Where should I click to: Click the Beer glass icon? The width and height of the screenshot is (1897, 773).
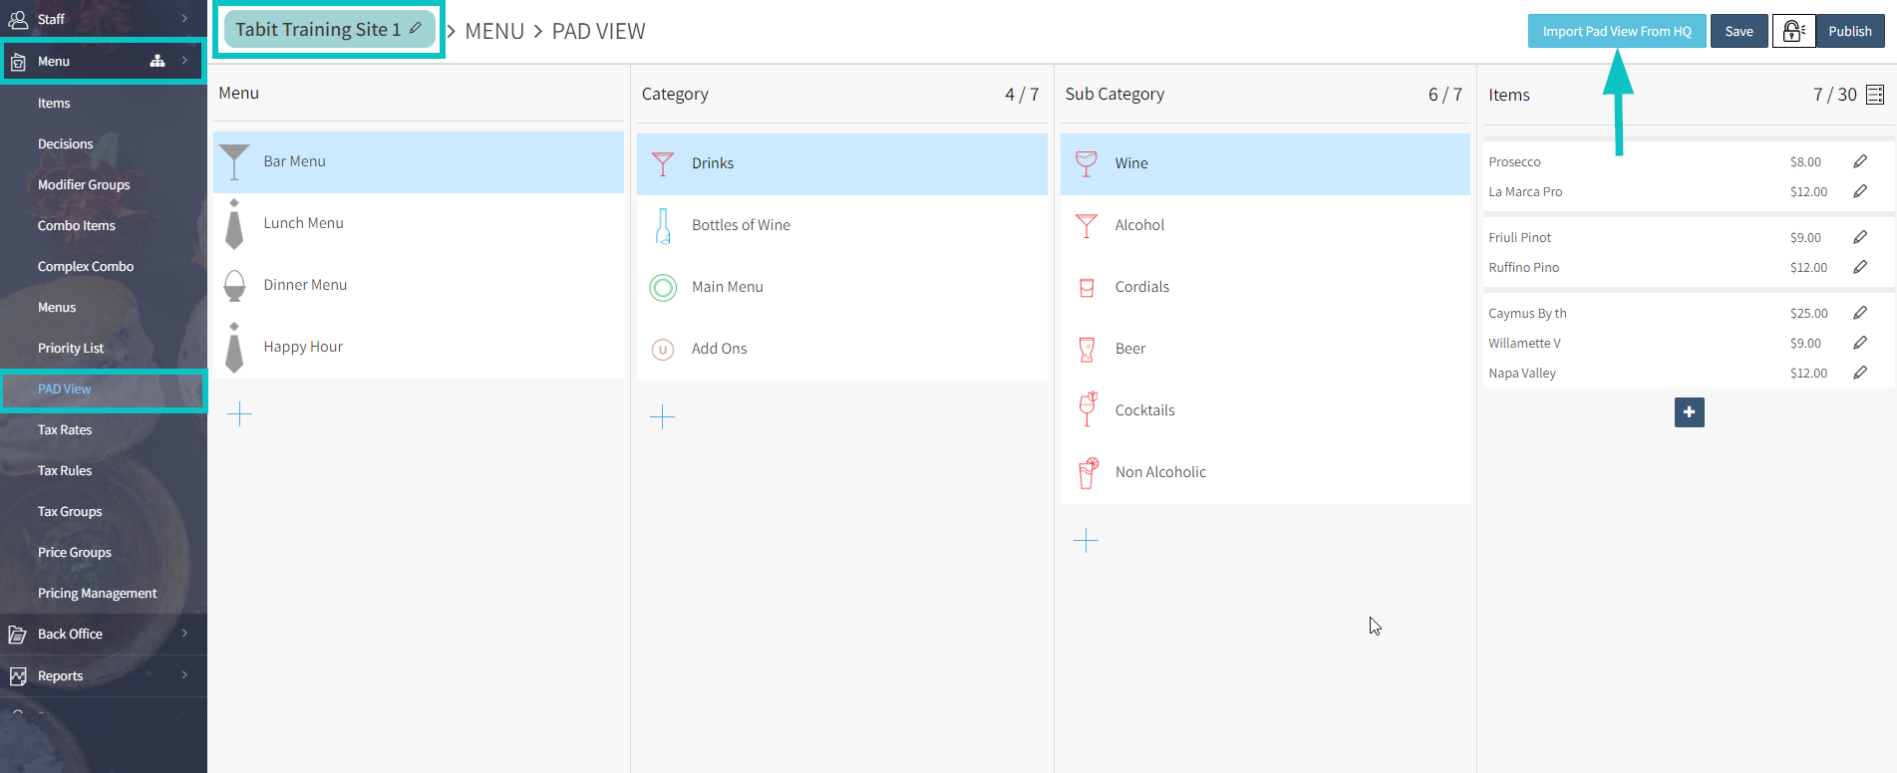pyautogui.click(x=1087, y=350)
